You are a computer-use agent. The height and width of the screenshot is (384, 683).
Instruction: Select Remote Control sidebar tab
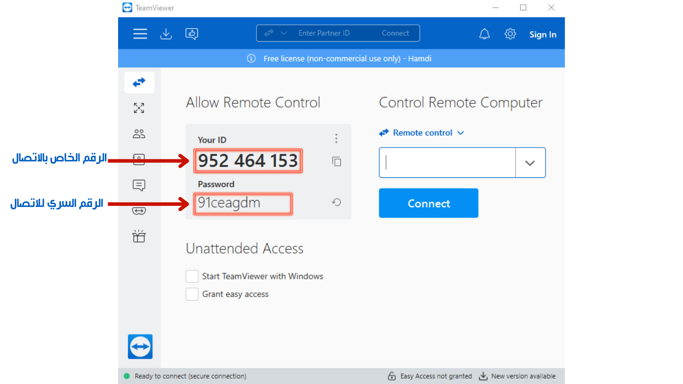tap(139, 82)
